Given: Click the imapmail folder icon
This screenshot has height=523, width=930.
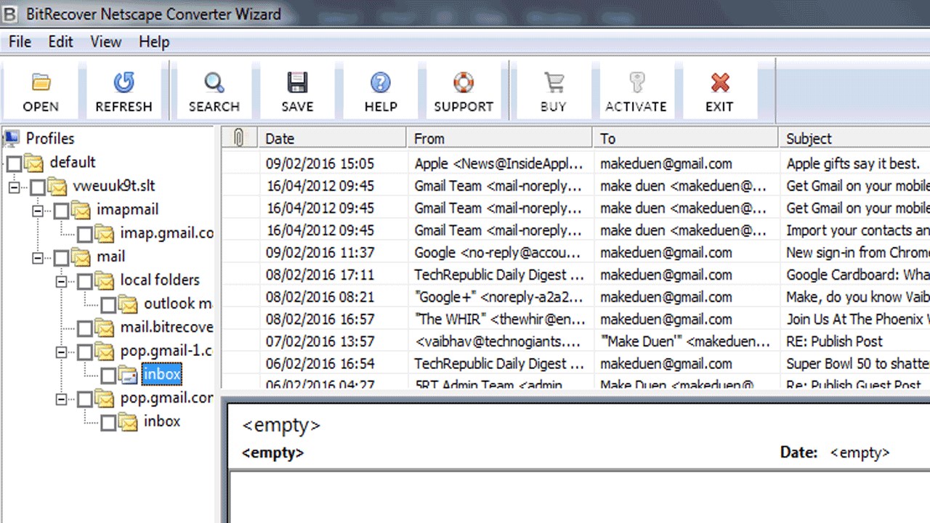Looking at the screenshot, I should point(81,210).
